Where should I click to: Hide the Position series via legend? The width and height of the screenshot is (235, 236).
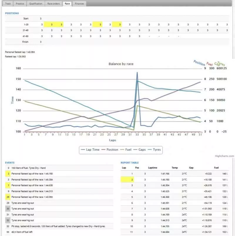[110, 150]
